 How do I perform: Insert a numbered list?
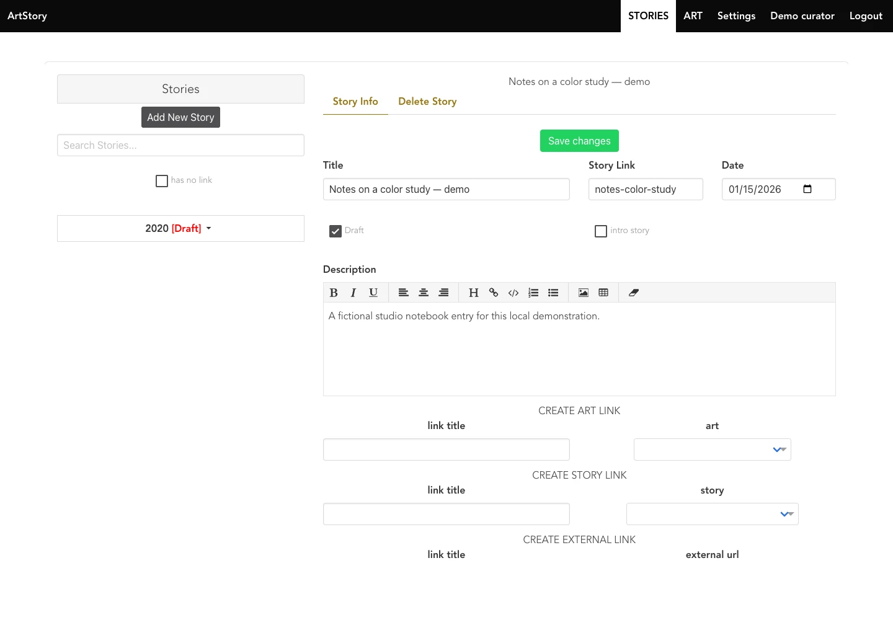(x=533, y=293)
